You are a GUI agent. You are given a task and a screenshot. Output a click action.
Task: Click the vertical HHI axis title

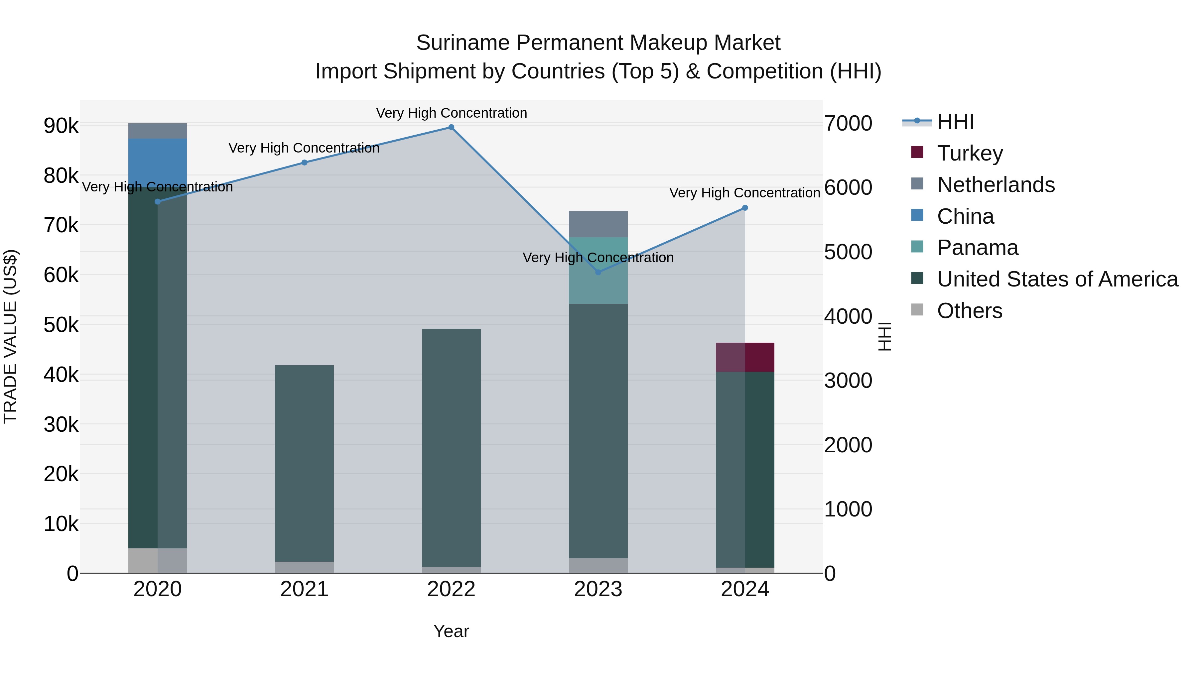tap(885, 336)
